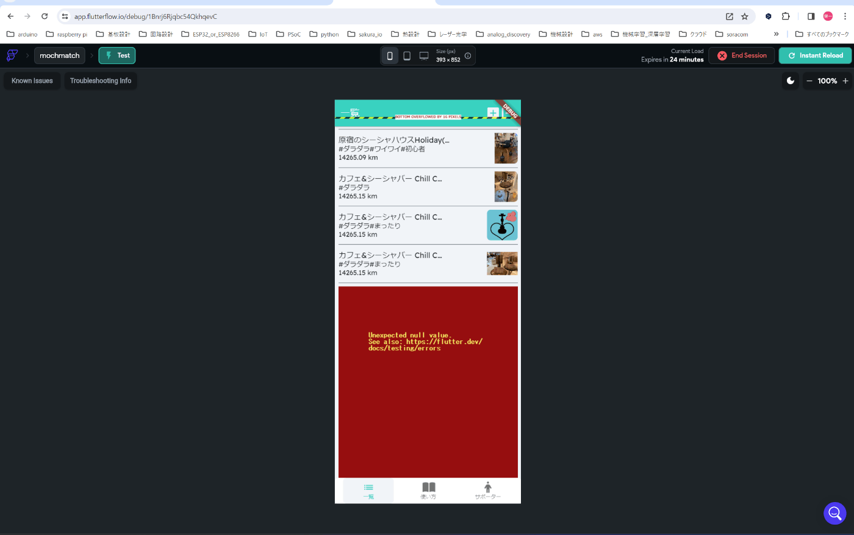Screen dimensions: 854x535
Task: Open the raspberry pi bookmark folder
Action: point(66,34)
